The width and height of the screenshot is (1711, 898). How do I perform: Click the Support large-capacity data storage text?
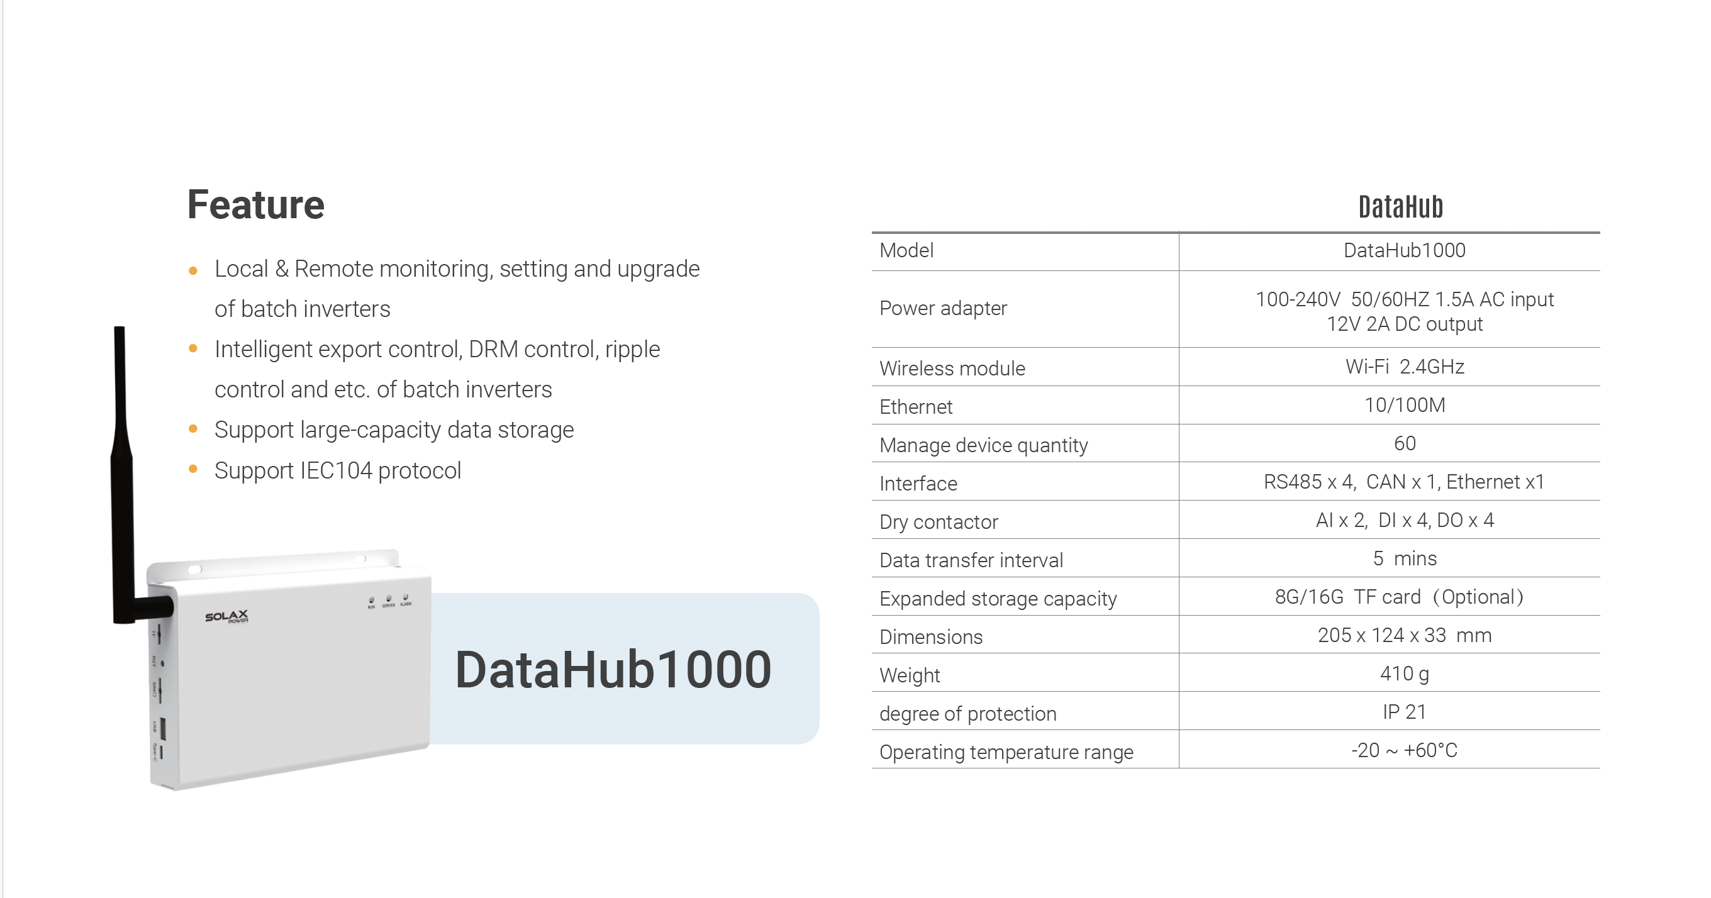pos(394,430)
